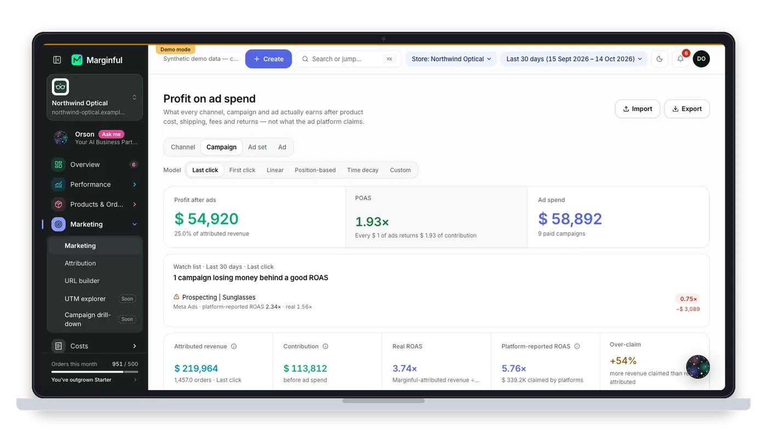Image resolution: width=767 pixels, height=442 pixels.
Task: Click the Orders this month progress bar
Action: [x=95, y=372]
